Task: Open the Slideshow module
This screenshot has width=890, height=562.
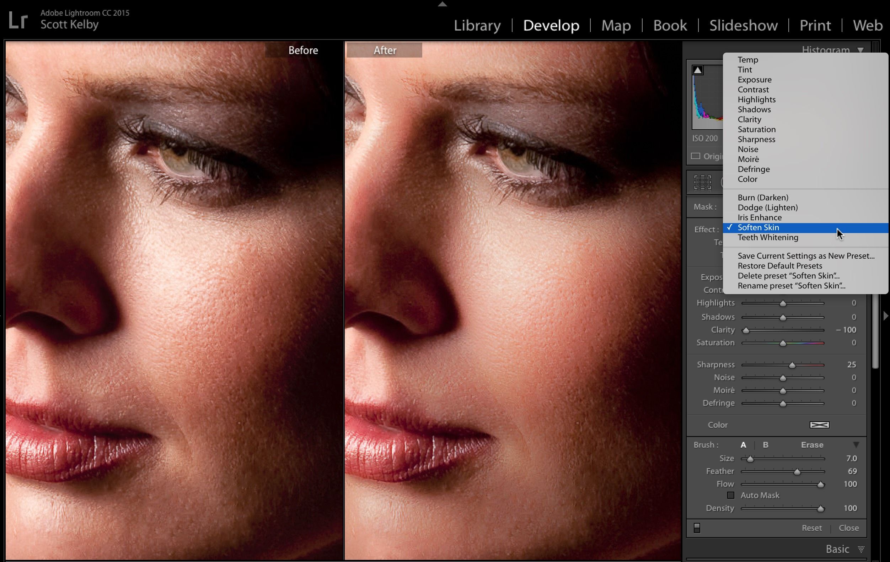Action: coord(743,26)
